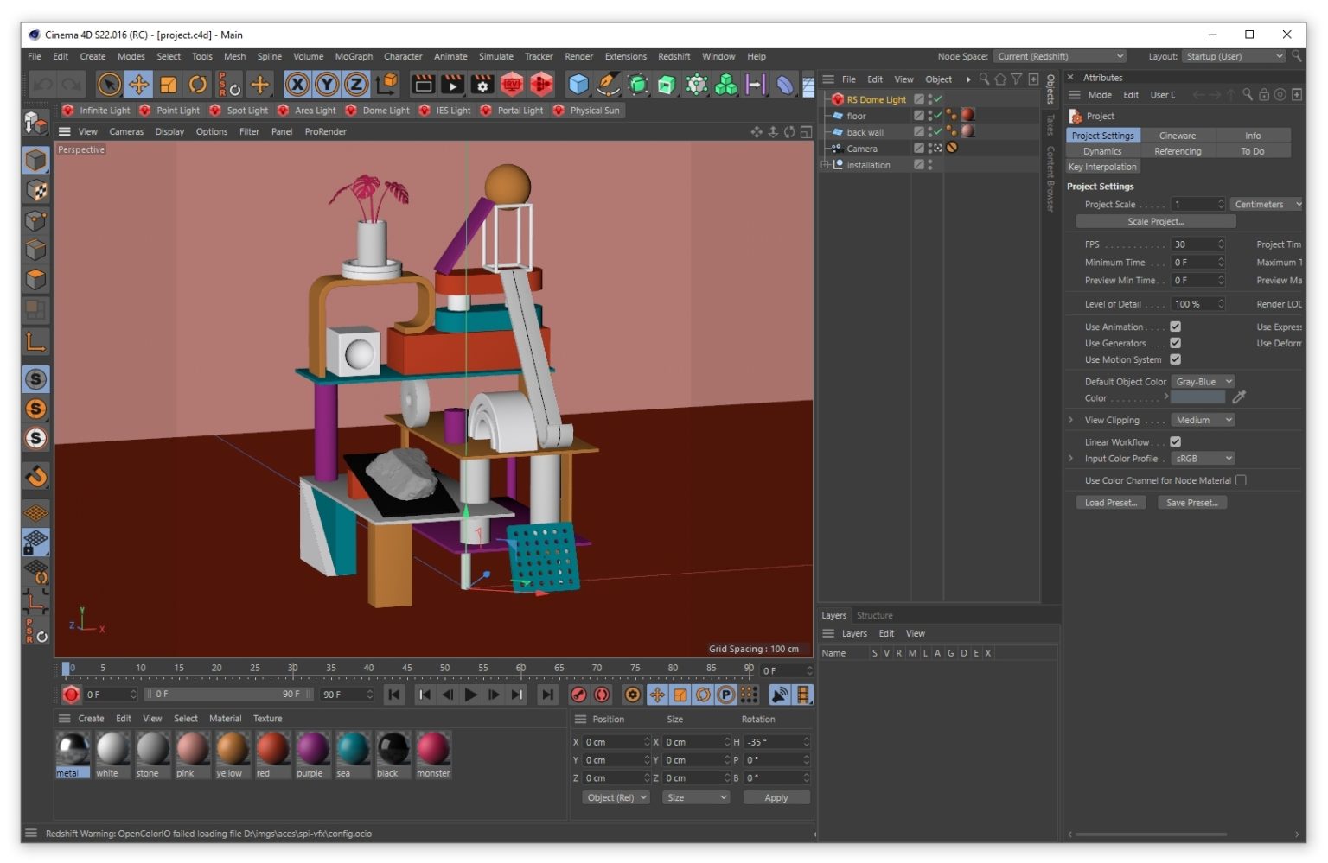Click the Color swatch in Project Settings
The width and height of the screenshot is (1328, 863).
pyautogui.click(x=1199, y=397)
